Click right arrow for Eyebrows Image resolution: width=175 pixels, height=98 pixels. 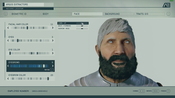click(x=53, y=66)
